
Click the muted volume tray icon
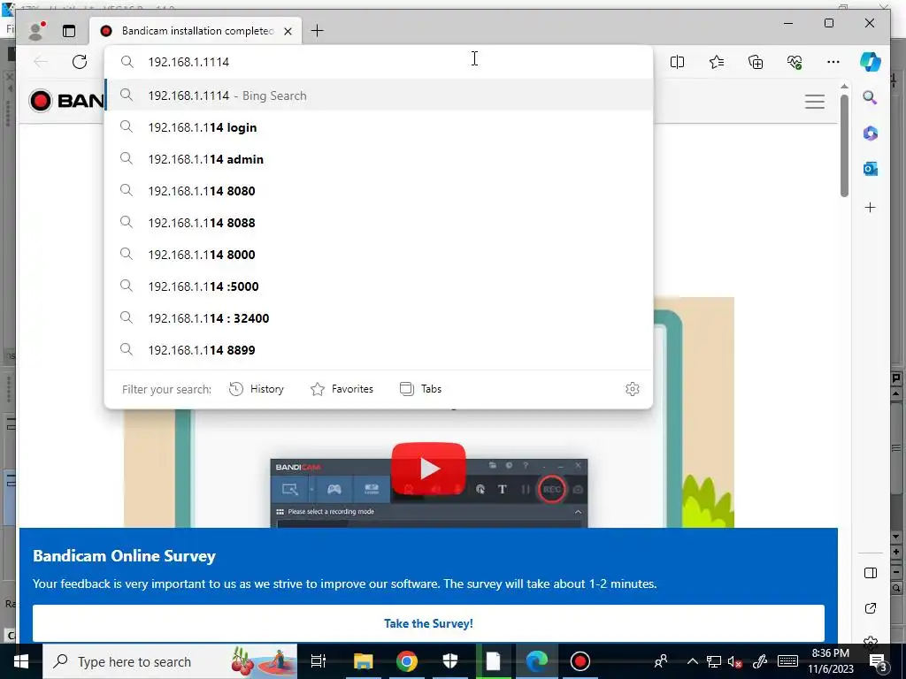[735, 661]
